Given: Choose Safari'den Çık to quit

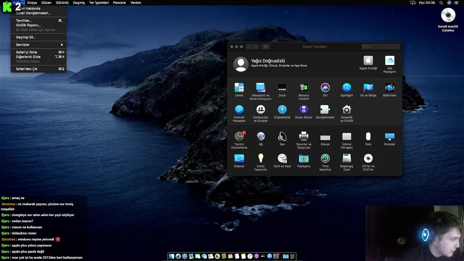Looking at the screenshot, I should (38, 69).
